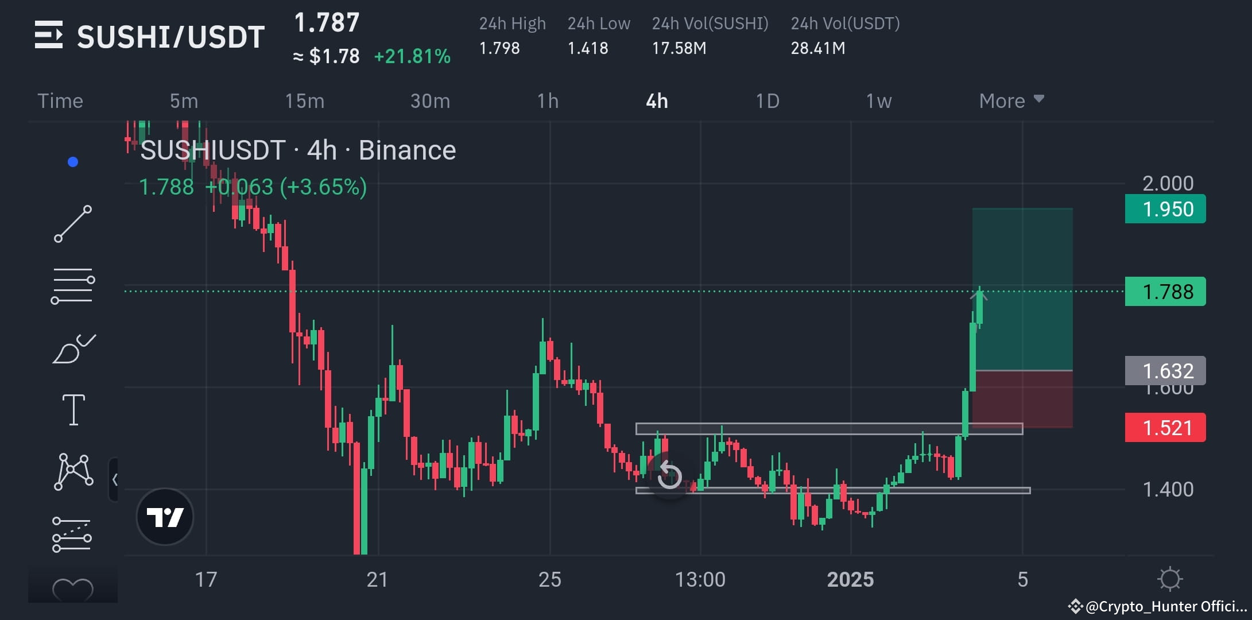Open the Time interval menu
Viewport: 1252px width, 620px height.
[60, 100]
